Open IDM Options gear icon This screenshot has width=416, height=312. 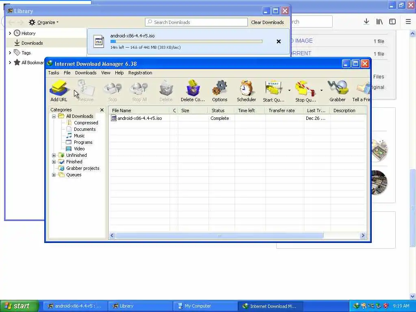point(220,91)
